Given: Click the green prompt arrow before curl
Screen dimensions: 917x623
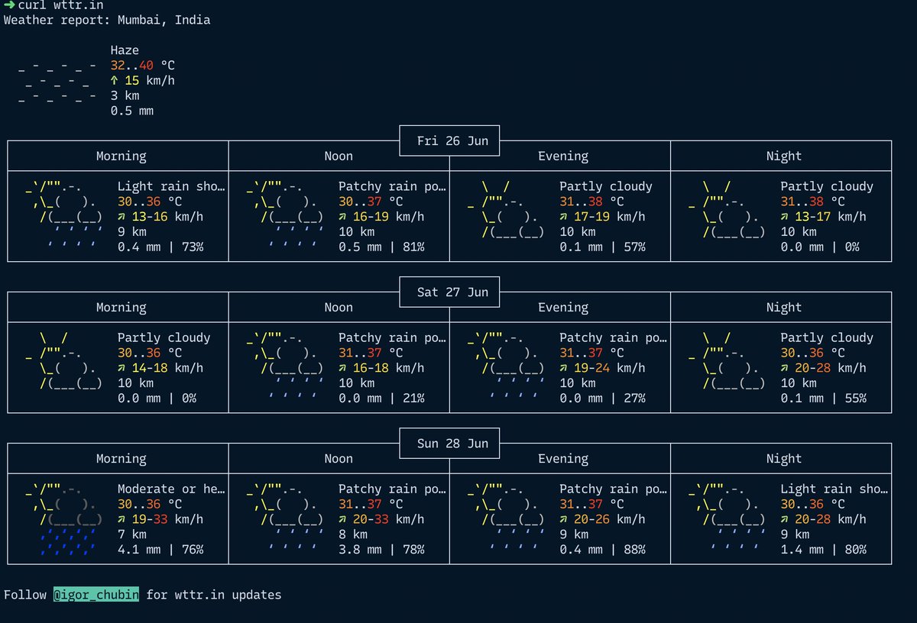Looking at the screenshot, I should pyautogui.click(x=10, y=5).
